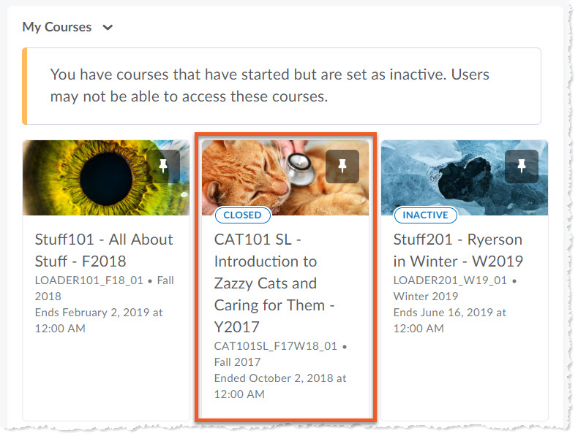Select the CAT101SL_F17W18_01 course code
Screen dimensions: 578x436
pyautogui.click(x=276, y=346)
